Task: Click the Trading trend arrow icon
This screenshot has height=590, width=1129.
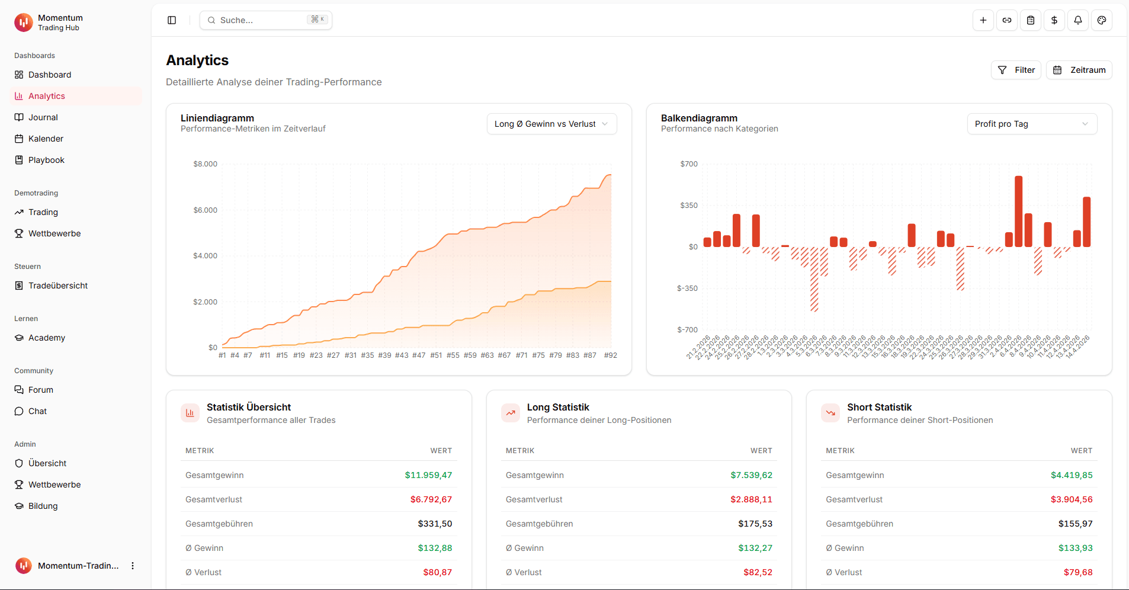Action: click(19, 212)
